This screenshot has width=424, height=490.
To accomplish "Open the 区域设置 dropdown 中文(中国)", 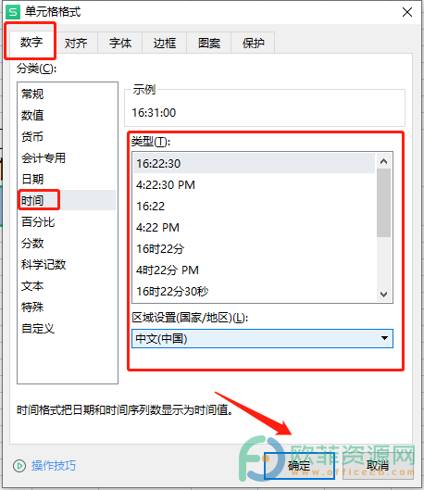I will [x=262, y=338].
